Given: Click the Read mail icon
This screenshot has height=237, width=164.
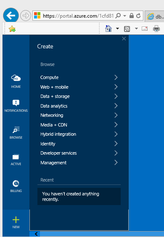Looking at the screenshot, I should click(145, 29).
